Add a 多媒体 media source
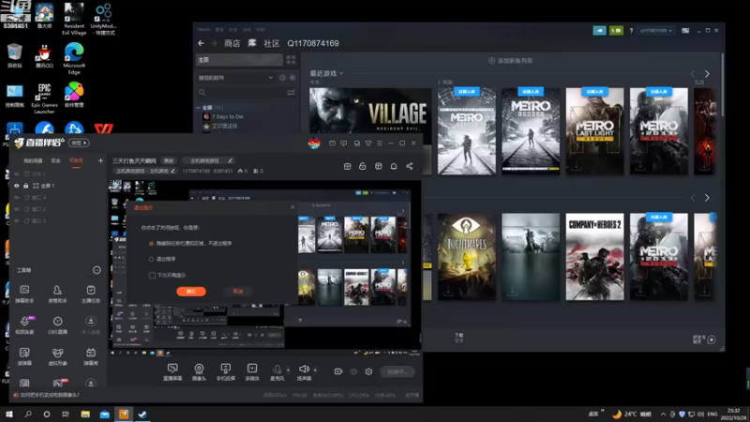Screen dimensions: 750x422 [252, 371]
